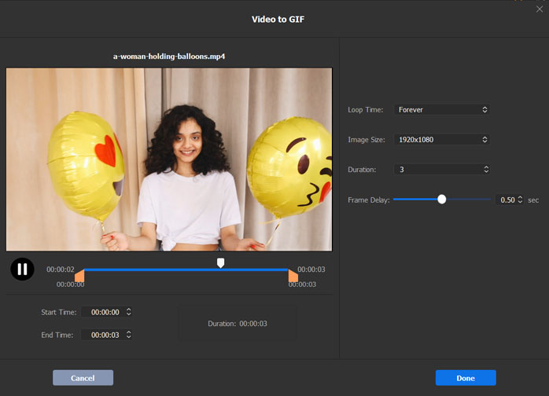
Task: Close the Video to GIF dialog
Action: 540,9
